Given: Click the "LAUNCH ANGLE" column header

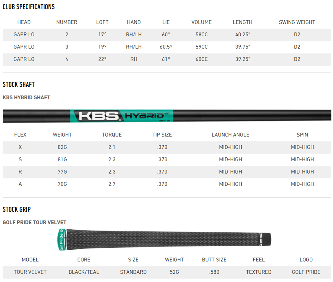Looking at the screenshot, I should (230, 135).
